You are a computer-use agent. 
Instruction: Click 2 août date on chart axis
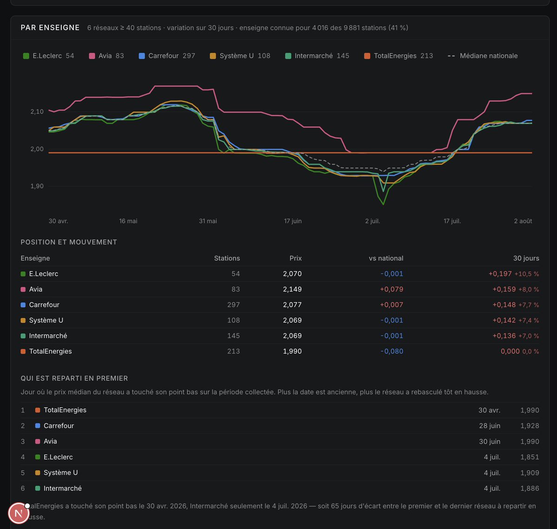(523, 221)
